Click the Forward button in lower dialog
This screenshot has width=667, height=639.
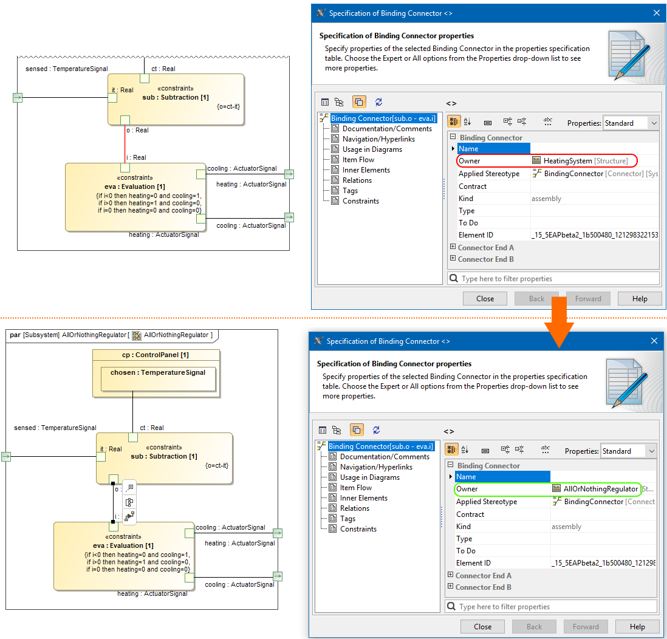(586, 627)
